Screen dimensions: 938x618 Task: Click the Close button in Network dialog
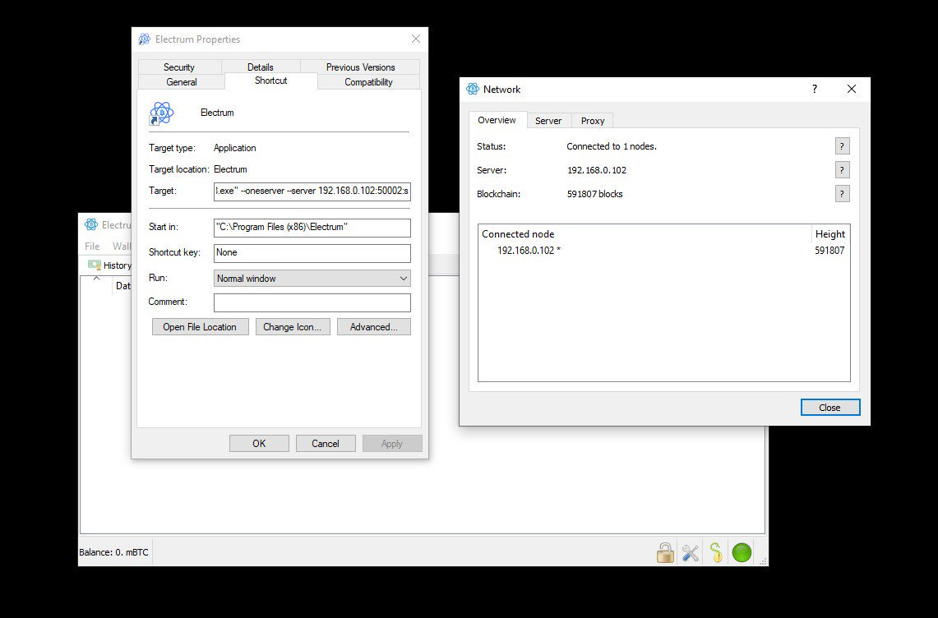tap(829, 408)
